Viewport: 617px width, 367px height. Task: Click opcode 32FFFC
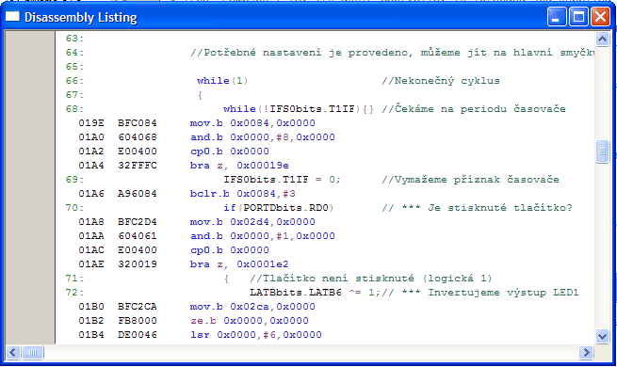coord(138,166)
